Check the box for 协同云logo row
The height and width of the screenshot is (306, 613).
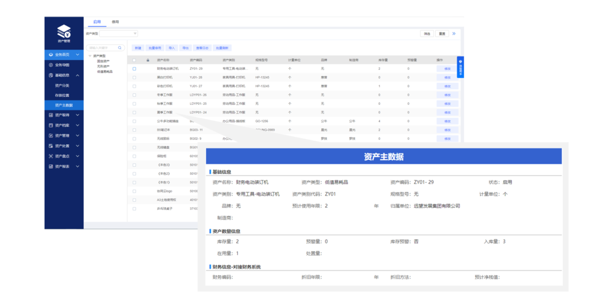coord(134,191)
